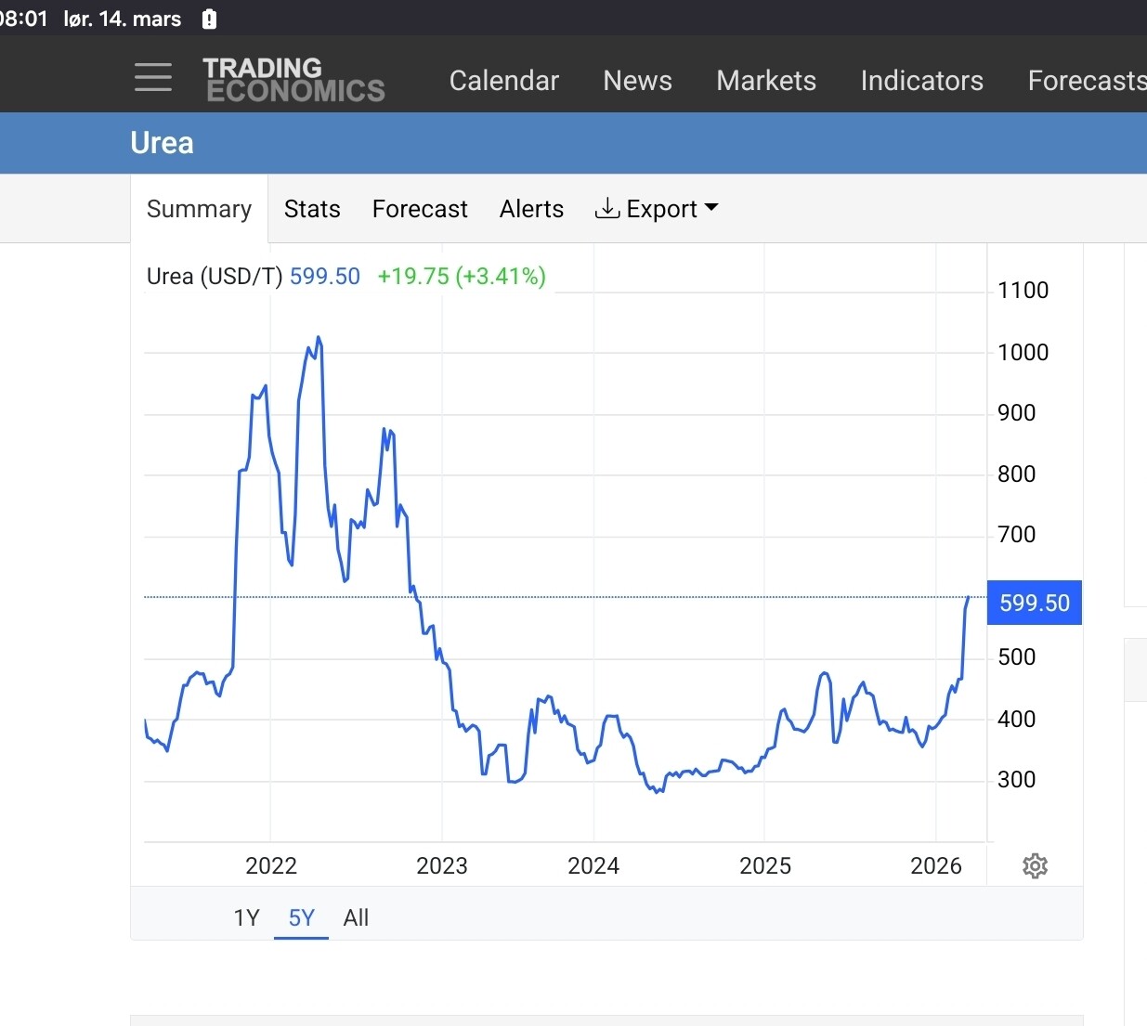Choose the 5Y time range

(x=302, y=918)
